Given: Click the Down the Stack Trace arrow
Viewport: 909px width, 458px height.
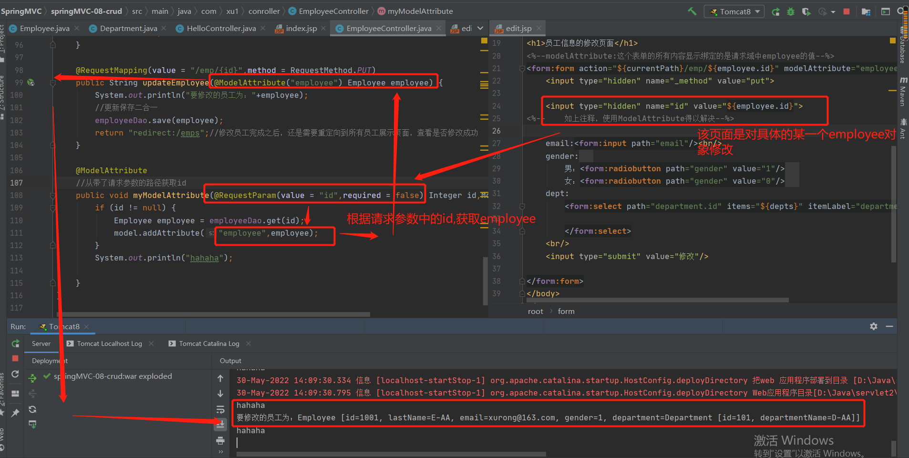Looking at the screenshot, I should point(220,394).
